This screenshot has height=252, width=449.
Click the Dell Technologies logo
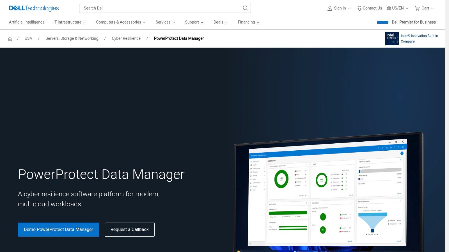(x=34, y=8)
